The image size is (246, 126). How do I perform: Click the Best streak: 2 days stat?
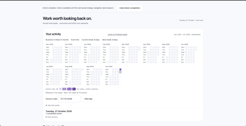tap(110, 40)
